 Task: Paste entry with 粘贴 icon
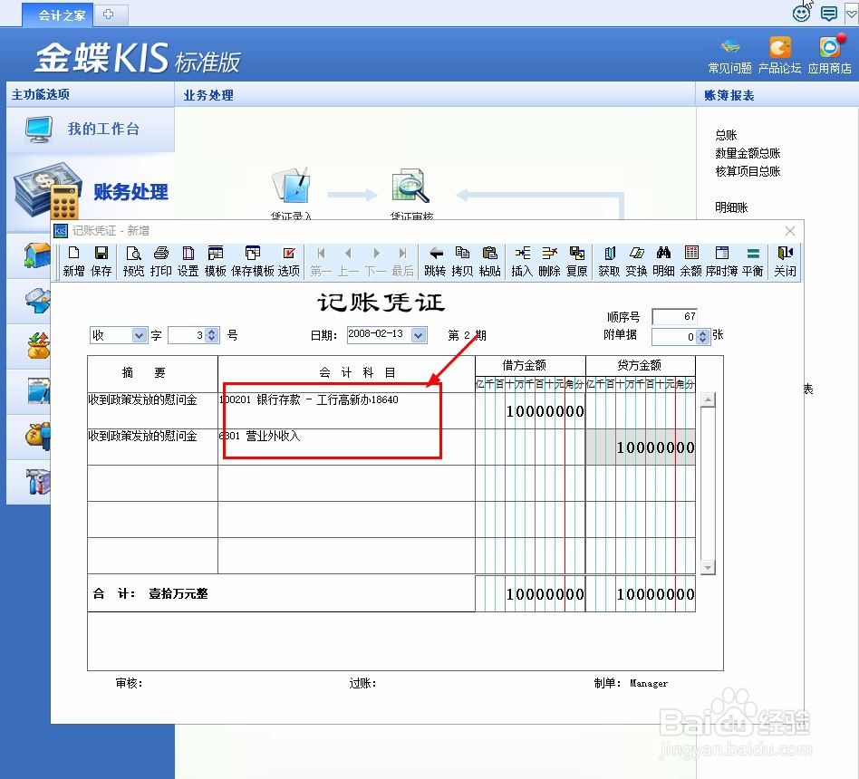(x=490, y=261)
